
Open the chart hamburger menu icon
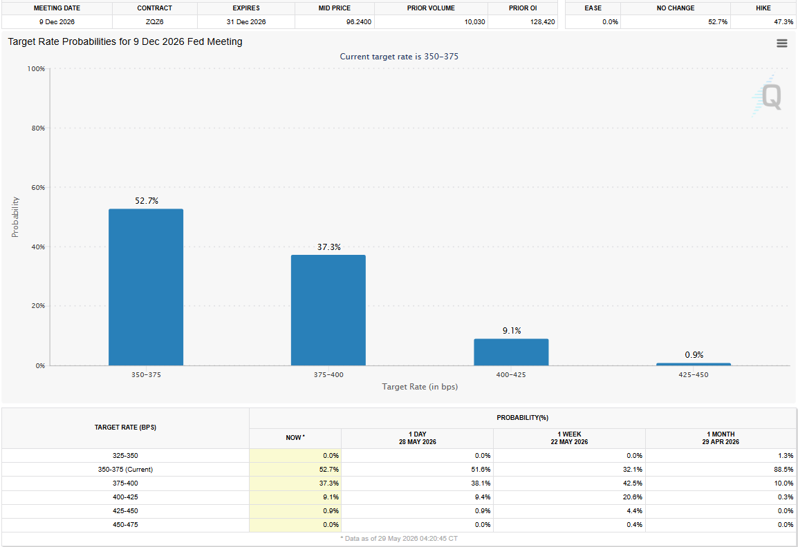(781, 44)
